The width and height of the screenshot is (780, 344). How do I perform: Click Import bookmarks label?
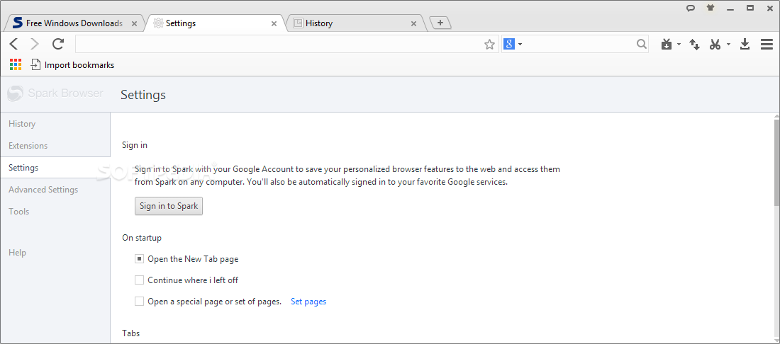(x=79, y=64)
